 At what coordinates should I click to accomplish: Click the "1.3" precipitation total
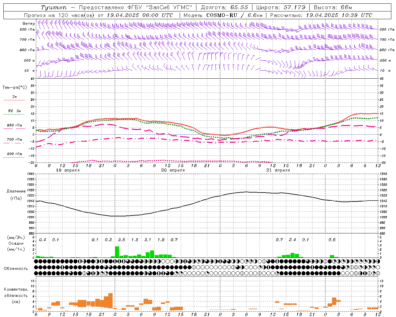point(135,240)
